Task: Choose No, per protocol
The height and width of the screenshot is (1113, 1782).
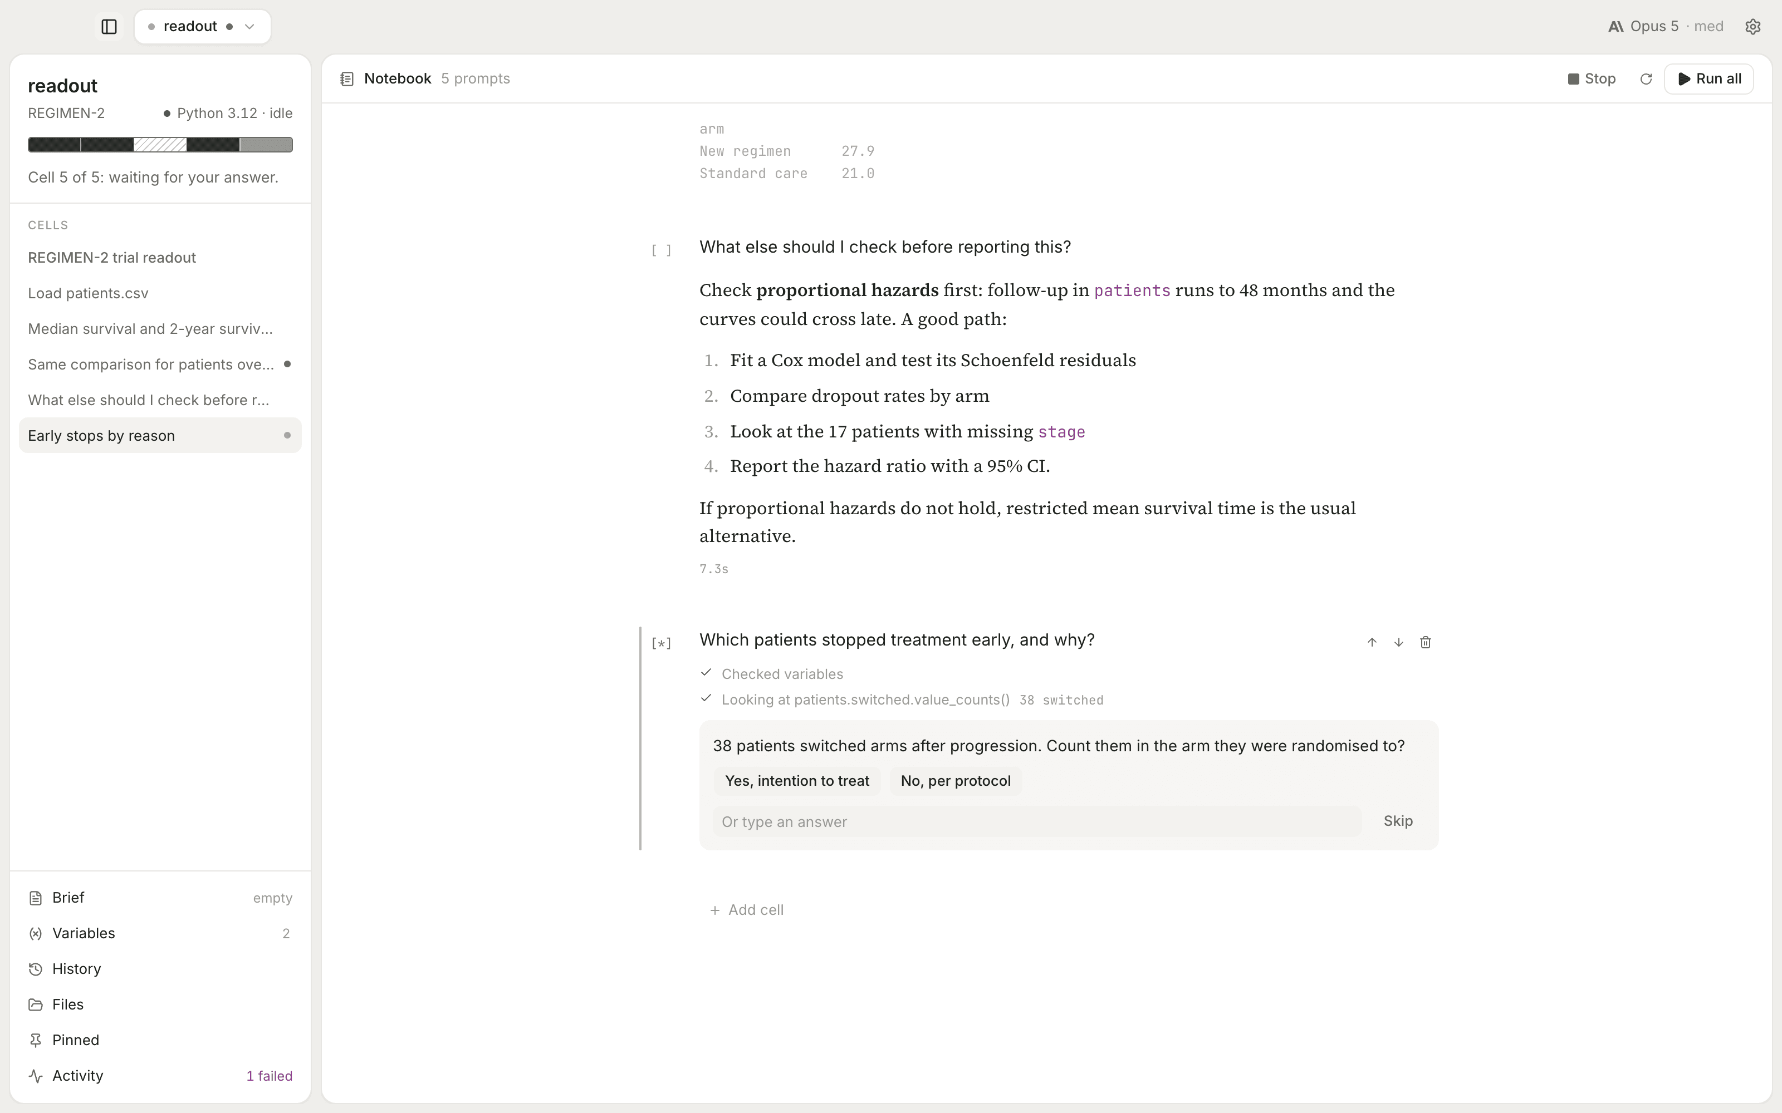Action: coord(955,780)
